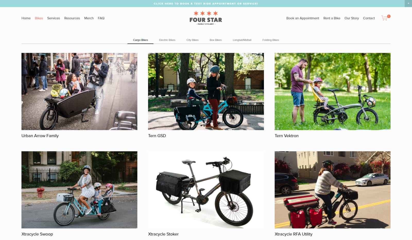Viewport: 412px width, 240px height.
Task: Select the Folding Bikes tab
Action: (x=271, y=40)
